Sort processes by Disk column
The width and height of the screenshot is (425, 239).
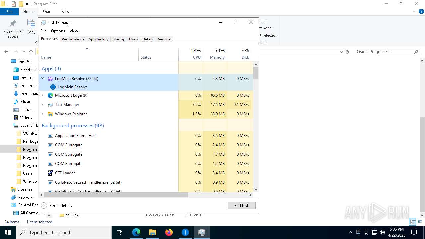tap(239, 54)
